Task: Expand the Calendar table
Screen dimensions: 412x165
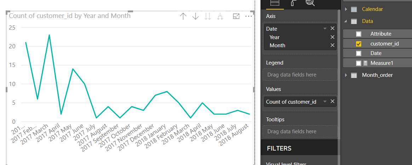Action: click(x=346, y=10)
